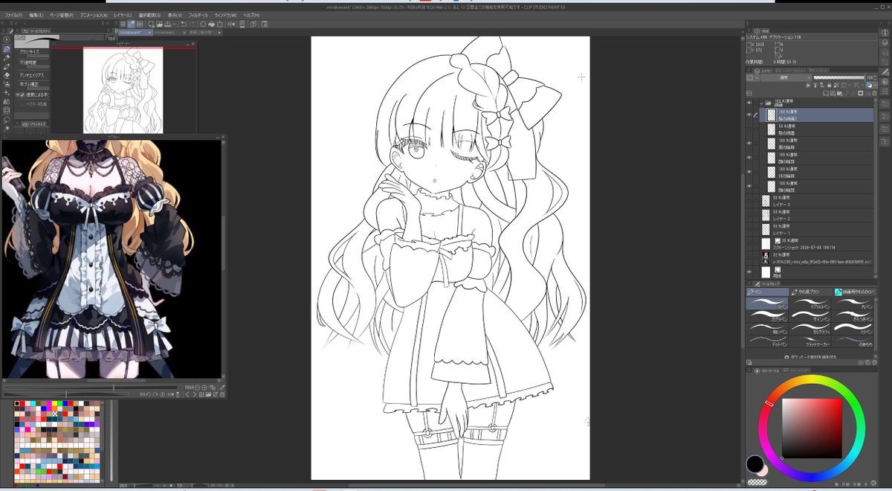Screen dimensions: 892x491
Task: Show the レイヤー 3 layer
Action: 749,199
